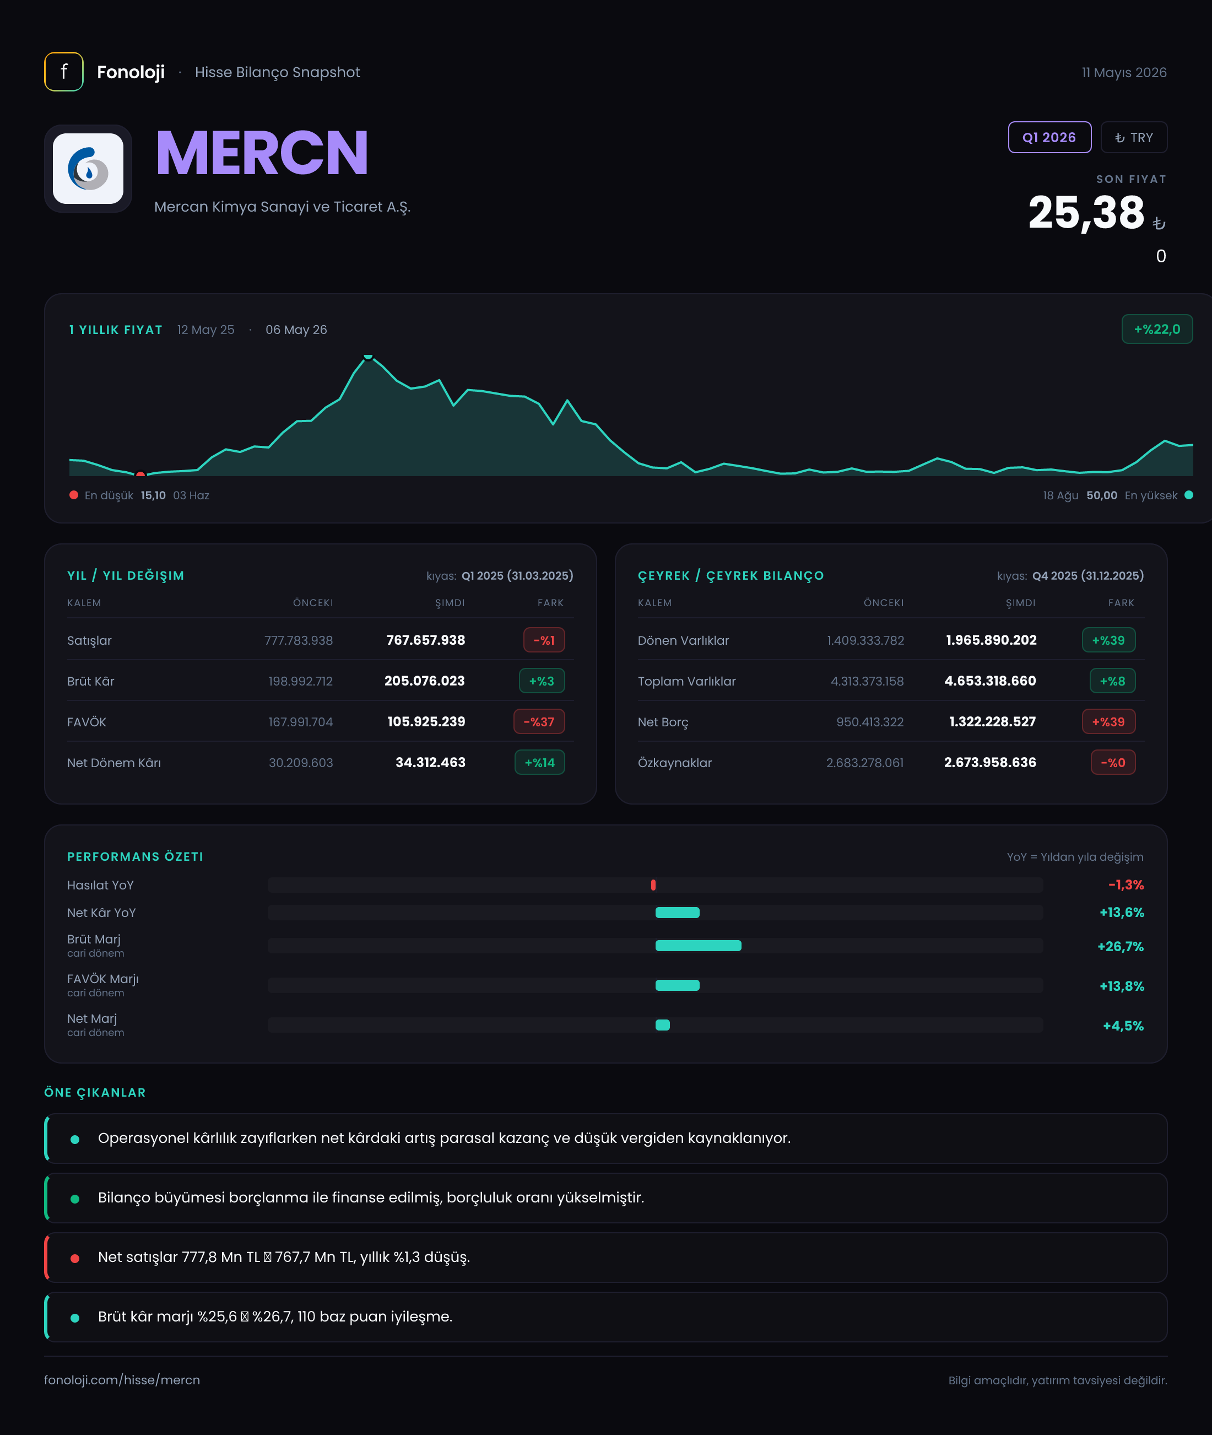Click the +26,7% Brüt Marj value

1120,946
